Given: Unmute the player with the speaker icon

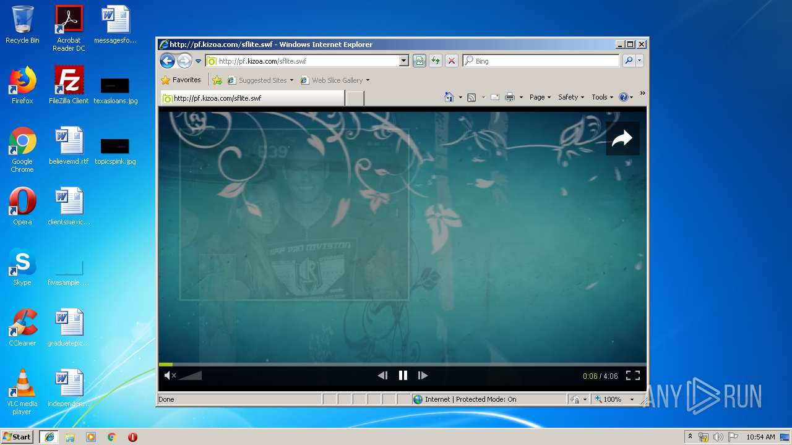Looking at the screenshot, I should coord(170,375).
